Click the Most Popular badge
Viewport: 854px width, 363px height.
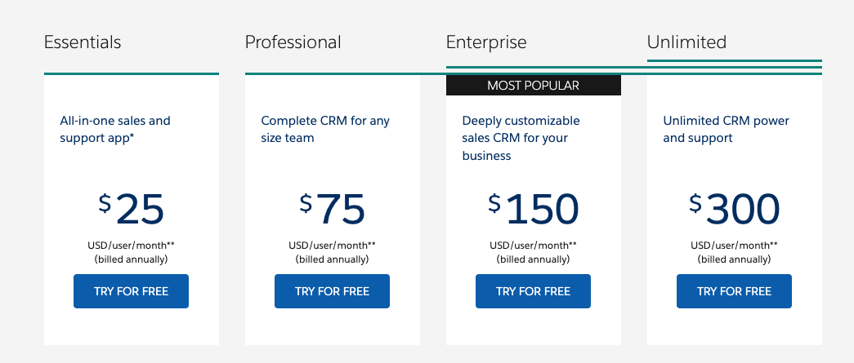coord(533,86)
